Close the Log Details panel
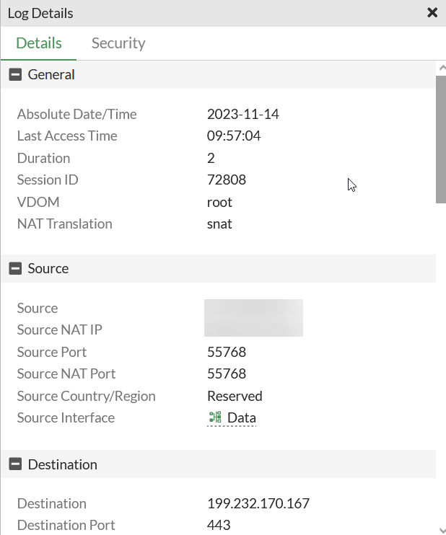446x535 pixels. pyautogui.click(x=432, y=12)
